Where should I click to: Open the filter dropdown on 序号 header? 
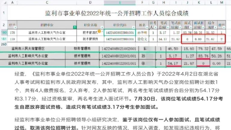point(15,27)
